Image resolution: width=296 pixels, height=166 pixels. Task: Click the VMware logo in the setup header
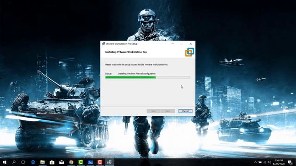click(x=190, y=52)
